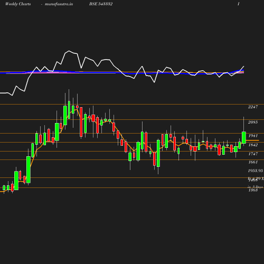
Task: Click the 2247 price level label
Action: point(253,107)
